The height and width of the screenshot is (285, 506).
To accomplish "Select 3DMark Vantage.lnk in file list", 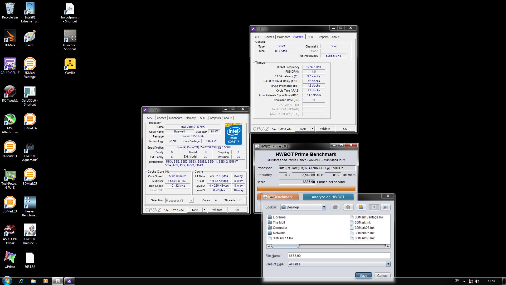I will tap(367, 217).
